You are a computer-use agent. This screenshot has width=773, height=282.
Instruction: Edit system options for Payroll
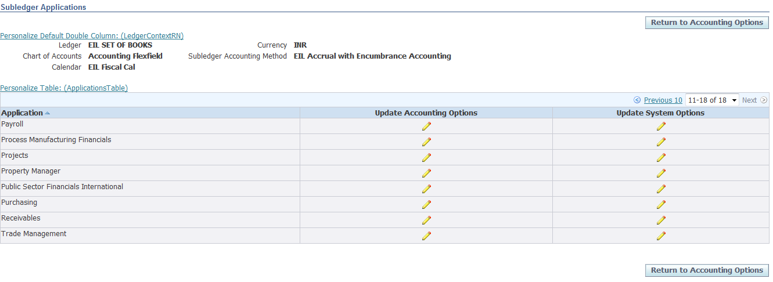point(661,126)
